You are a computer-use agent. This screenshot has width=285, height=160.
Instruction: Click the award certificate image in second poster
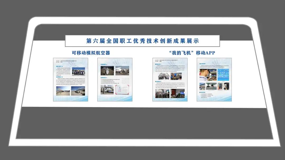(x=122, y=89)
